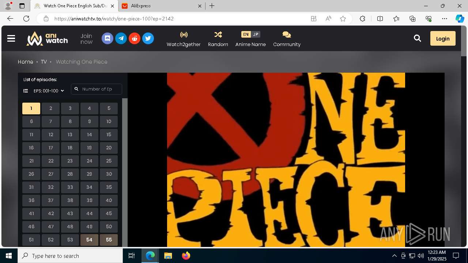Open the Windows Start menu

[9, 256]
